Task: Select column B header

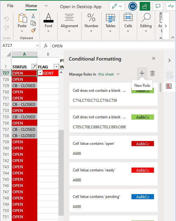Action: (x=48, y=54)
